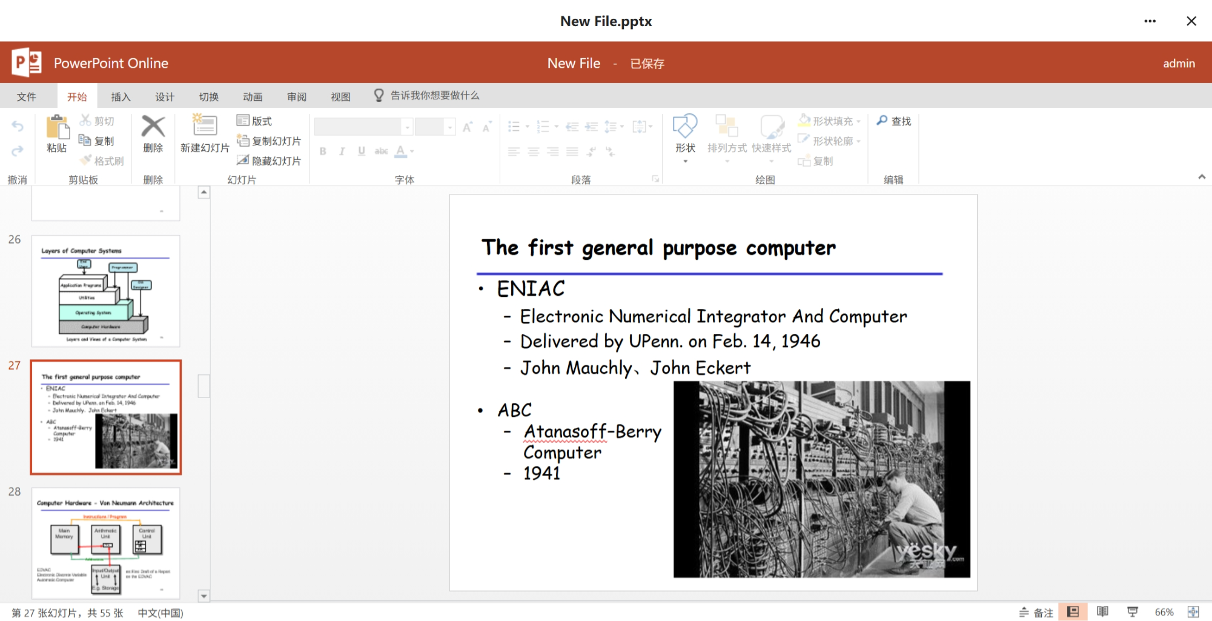Click the drawing group Copy (复制) button
Viewport: 1212px width, 621px height.
click(x=815, y=161)
